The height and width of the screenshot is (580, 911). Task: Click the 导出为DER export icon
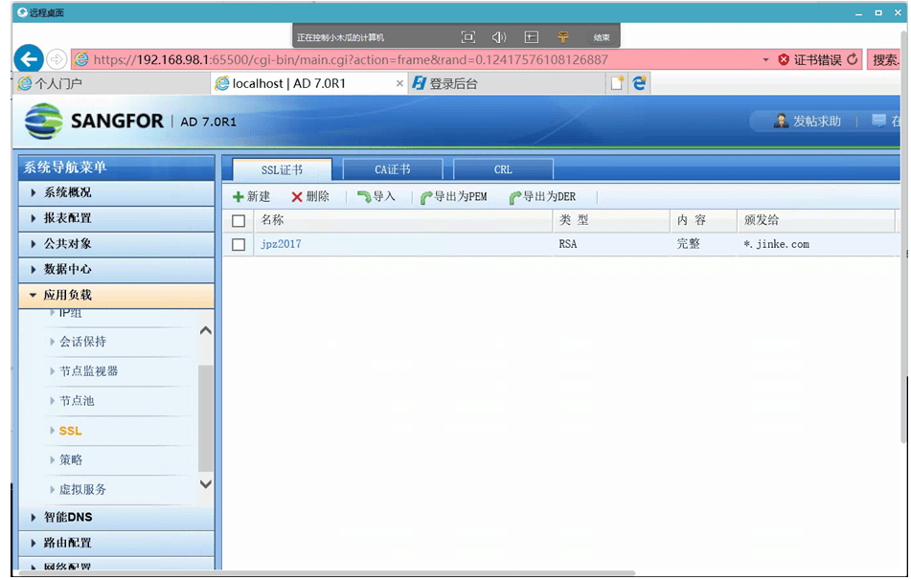click(x=515, y=198)
